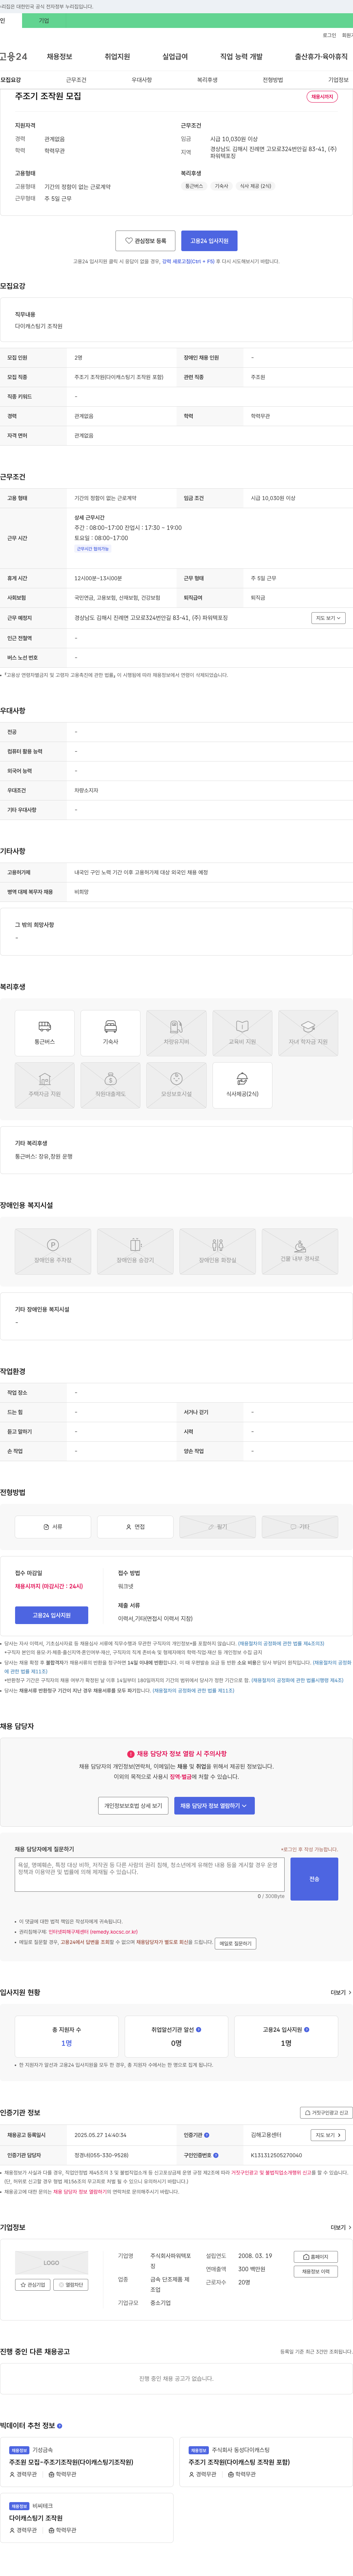Click the 면접 screening method icon
This screenshot has height=2576, width=353.
click(x=135, y=1527)
